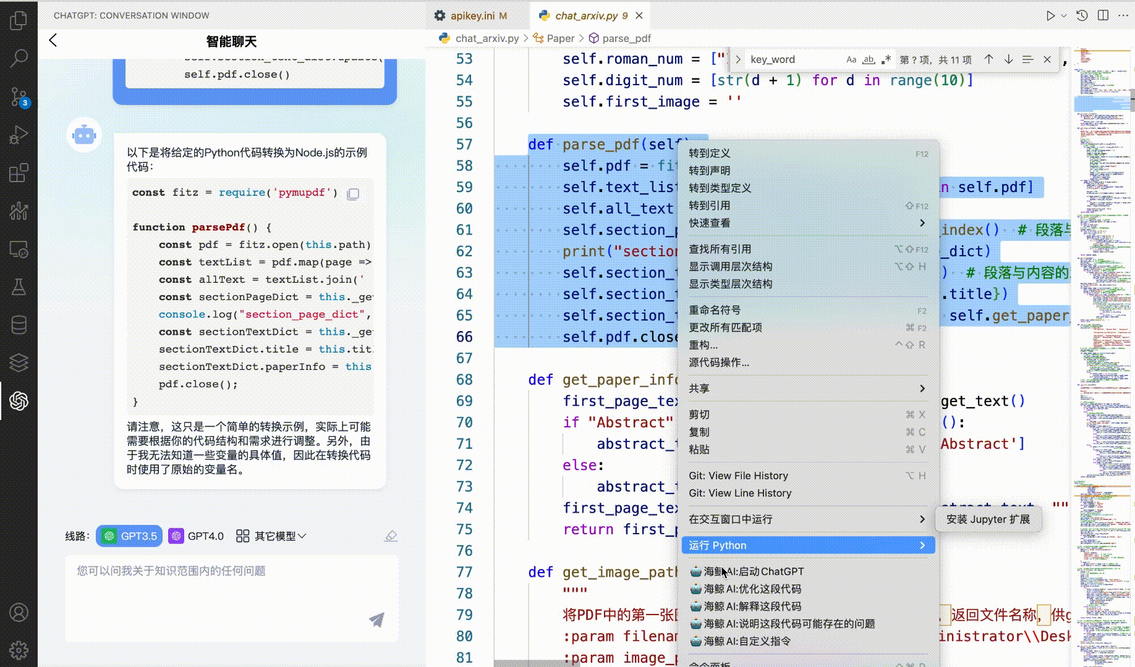Run the Python file with play button
This screenshot has width=1135, height=667.
pyautogui.click(x=1050, y=15)
